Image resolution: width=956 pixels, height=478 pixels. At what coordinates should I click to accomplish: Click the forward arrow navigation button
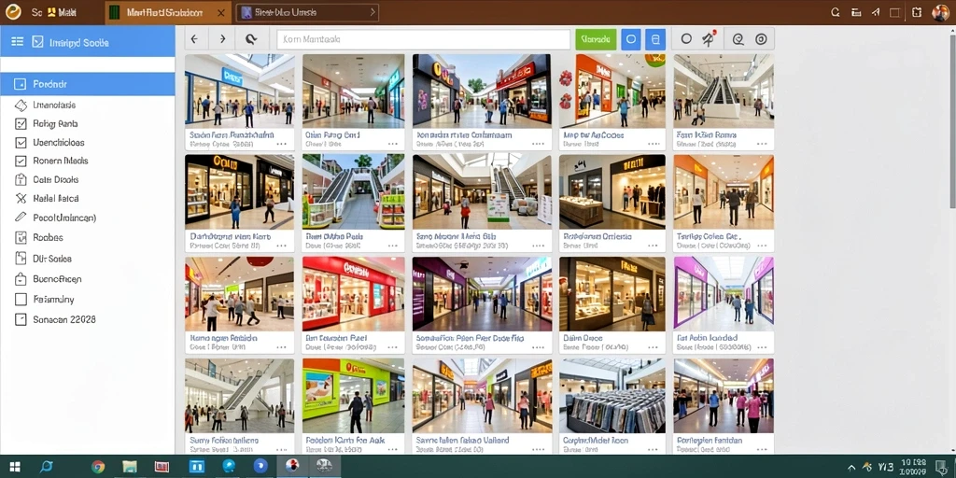pos(222,39)
